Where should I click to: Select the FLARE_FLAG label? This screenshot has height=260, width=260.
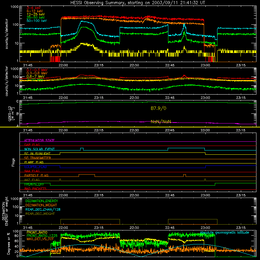coord(34,162)
